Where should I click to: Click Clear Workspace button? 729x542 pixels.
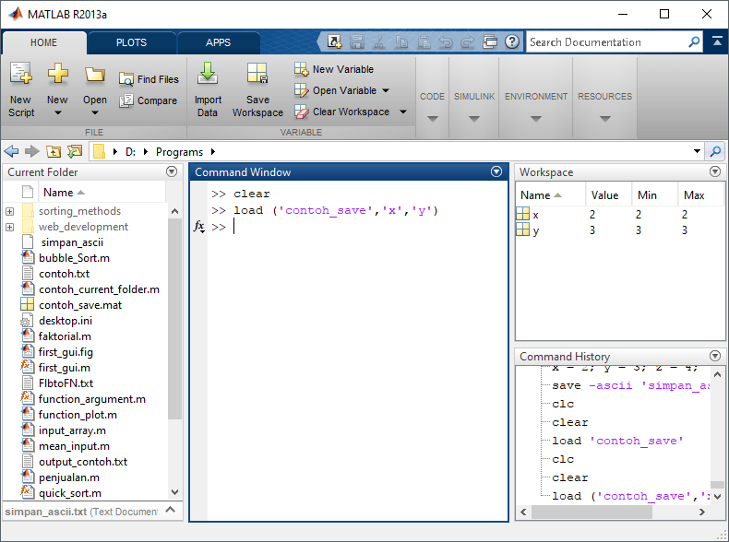tap(341, 112)
